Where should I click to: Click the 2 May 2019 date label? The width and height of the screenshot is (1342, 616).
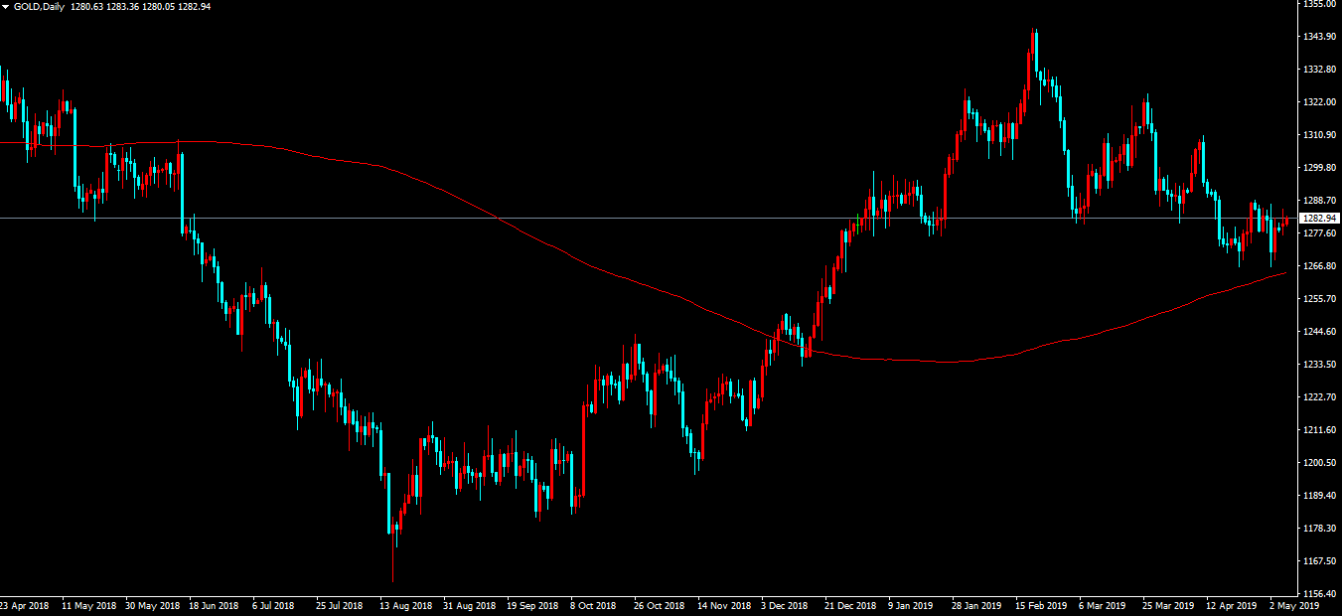tap(1294, 604)
